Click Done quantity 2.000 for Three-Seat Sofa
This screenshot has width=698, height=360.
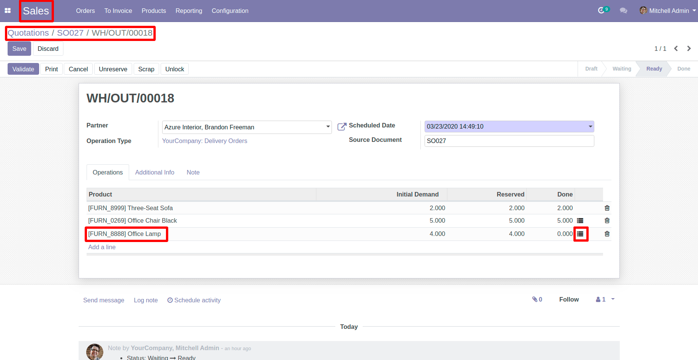click(565, 208)
